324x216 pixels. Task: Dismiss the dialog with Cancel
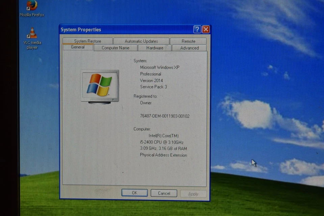164,193
